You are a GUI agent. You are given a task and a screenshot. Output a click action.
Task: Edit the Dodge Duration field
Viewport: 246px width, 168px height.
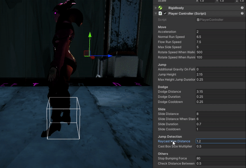tap(221, 97)
